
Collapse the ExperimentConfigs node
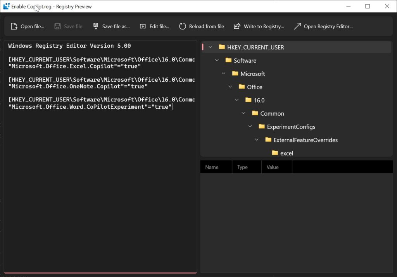(x=250, y=127)
